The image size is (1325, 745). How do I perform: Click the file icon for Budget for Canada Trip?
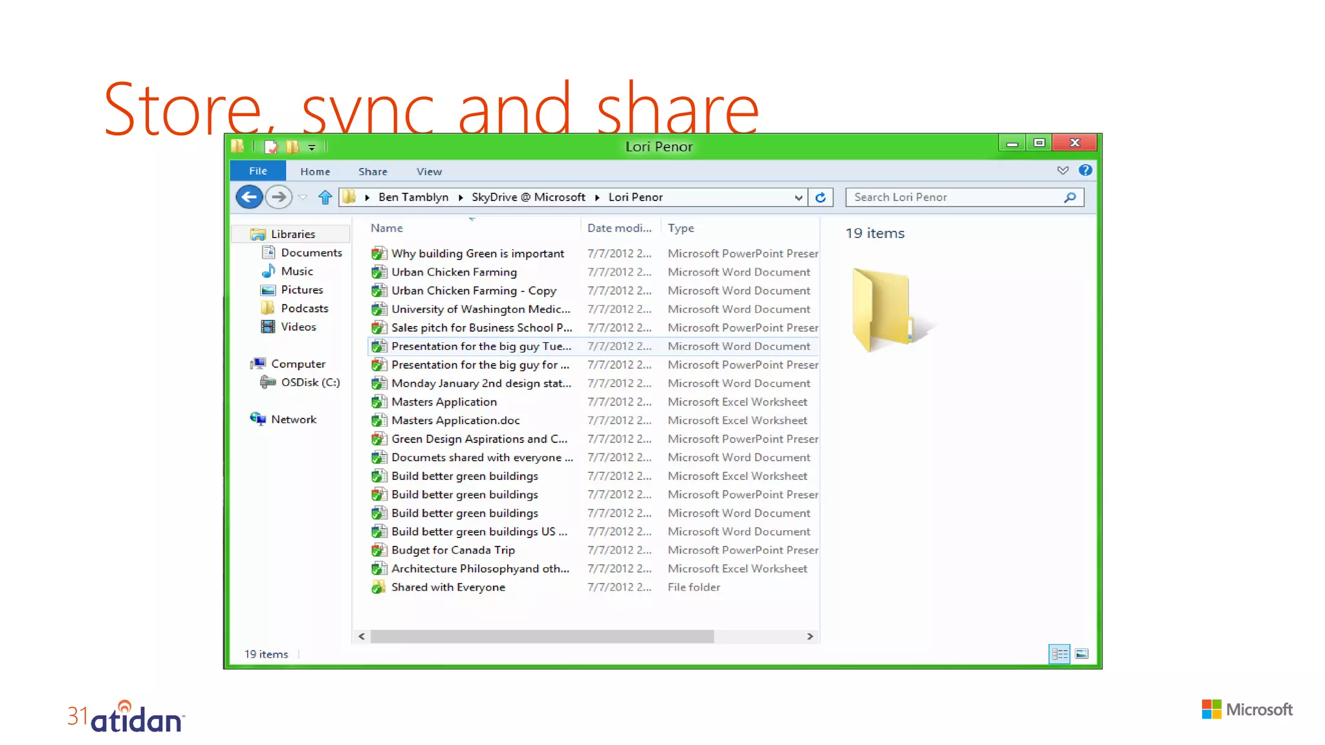(379, 550)
